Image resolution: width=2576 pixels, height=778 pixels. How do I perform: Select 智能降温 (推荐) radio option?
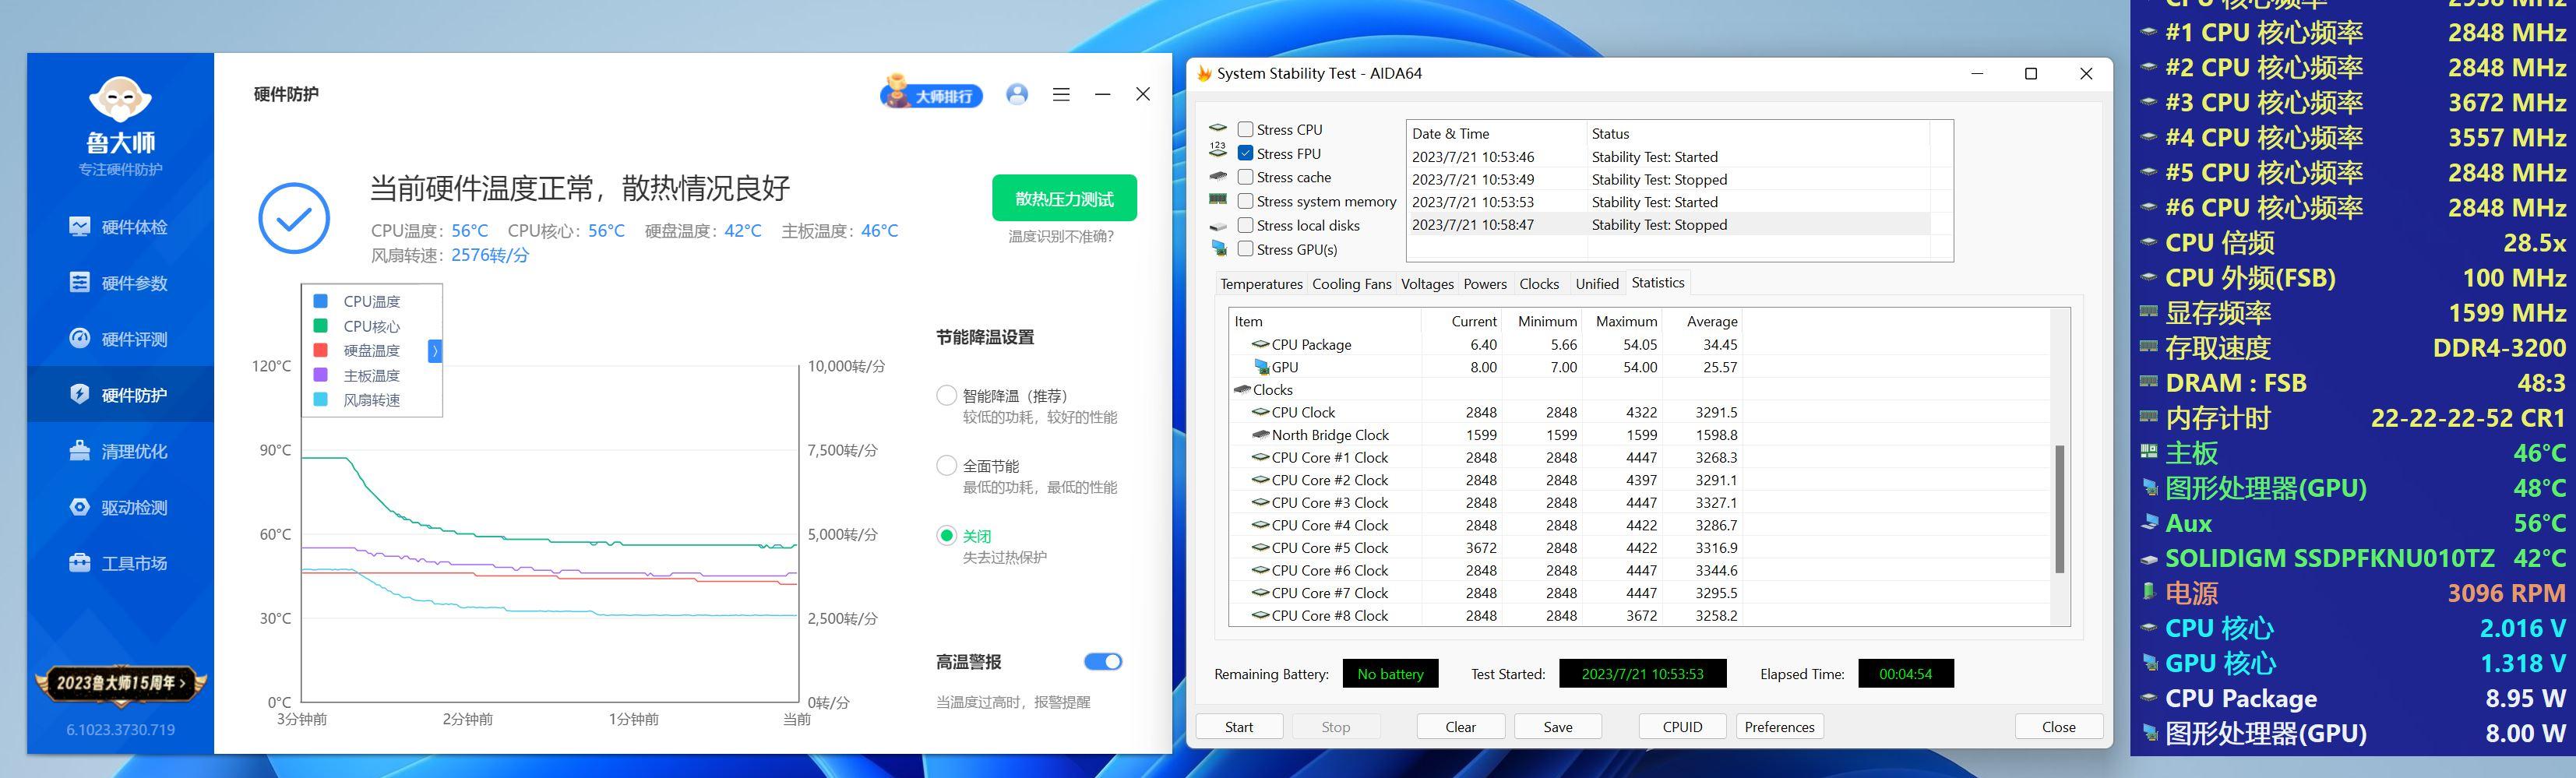pyautogui.click(x=946, y=395)
